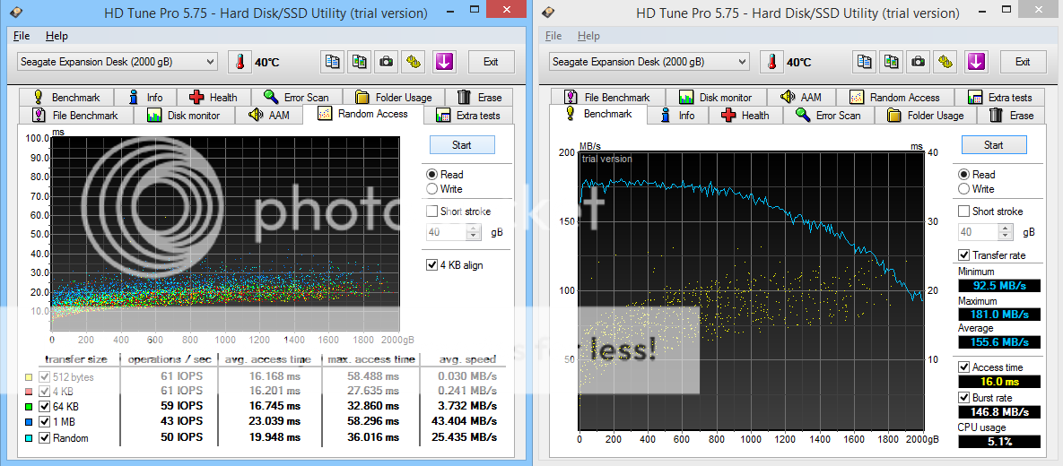Image resolution: width=1063 pixels, height=466 pixels.
Task: Toggle Random transfer size checkbox
Action: pyautogui.click(x=44, y=437)
